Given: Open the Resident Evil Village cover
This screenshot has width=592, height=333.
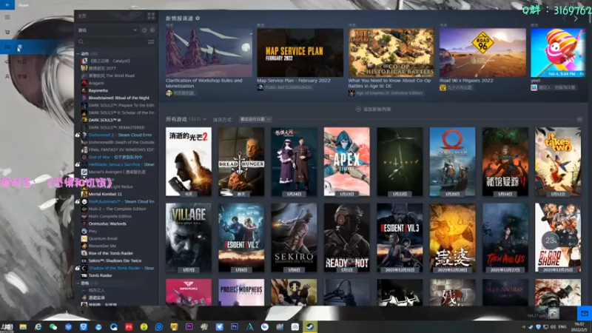Looking at the screenshot, I should pyautogui.click(x=189, y=238).
